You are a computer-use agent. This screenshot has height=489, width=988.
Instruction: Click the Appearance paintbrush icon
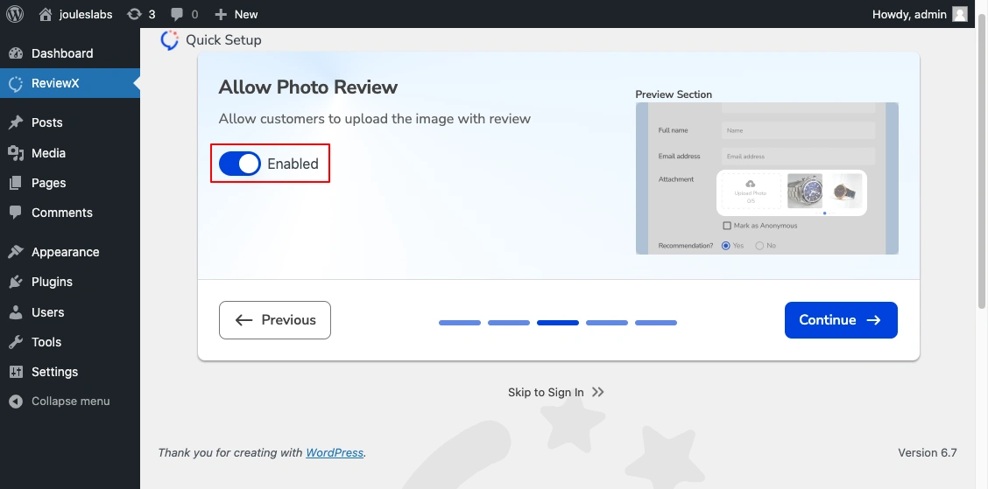coord(16,252)
